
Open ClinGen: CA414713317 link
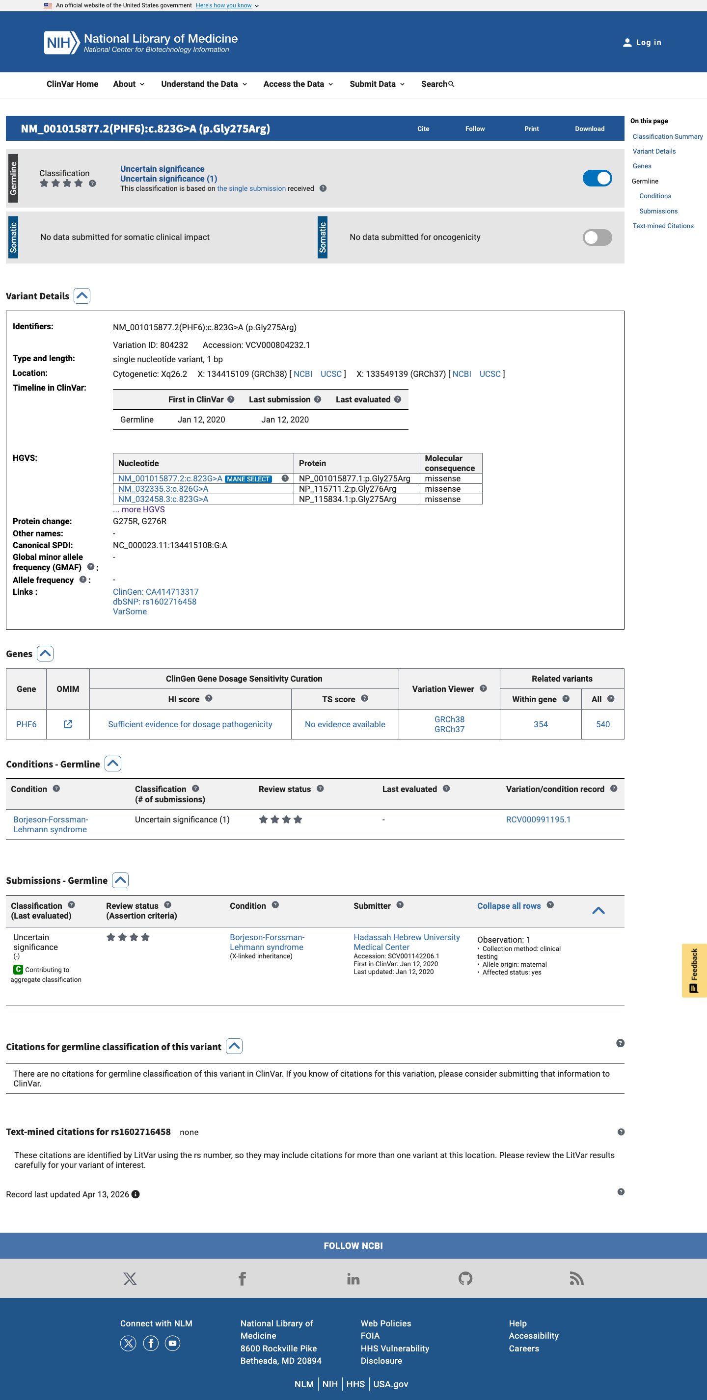click(x=156, y=592)
